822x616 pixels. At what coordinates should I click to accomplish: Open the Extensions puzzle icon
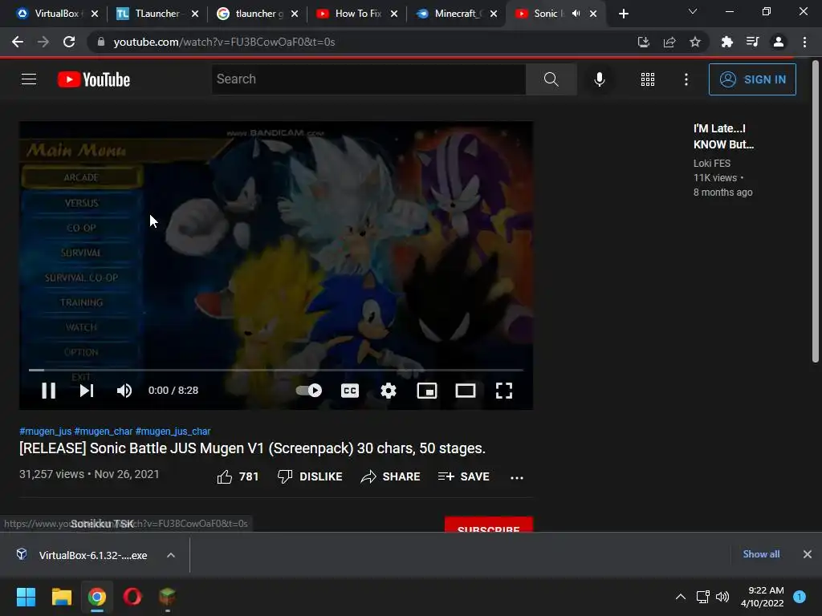pos(726,42)
